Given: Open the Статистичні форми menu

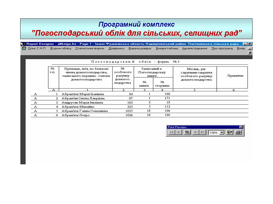Looking at the screenshot, I should click(x=90, y=48).
